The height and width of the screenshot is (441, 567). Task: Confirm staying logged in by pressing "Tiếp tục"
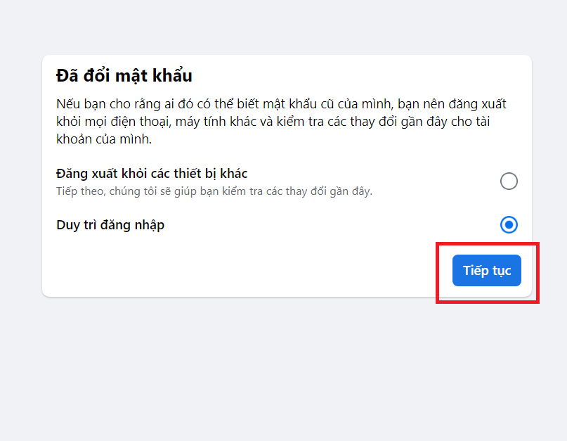[486, 270]
